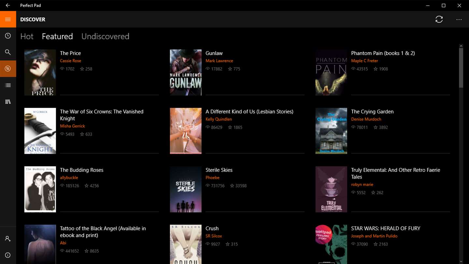
Task: Open Star Wars Herald of Fury cover
Action: [x=331, y=244]
